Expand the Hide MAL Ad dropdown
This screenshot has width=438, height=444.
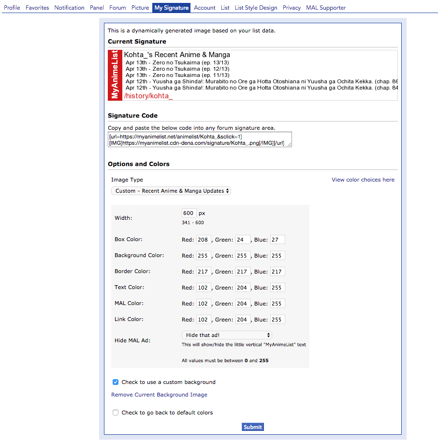[227, 335]
